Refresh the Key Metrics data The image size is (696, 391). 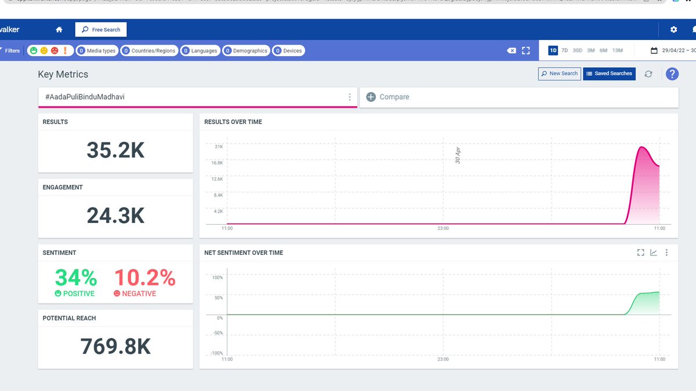(x=648, y=74)
